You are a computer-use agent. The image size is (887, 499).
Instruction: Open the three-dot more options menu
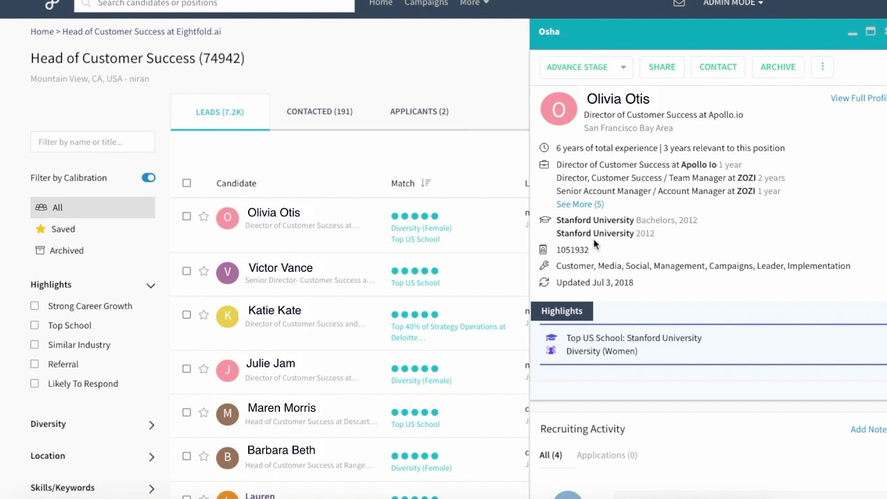(823, 67)
